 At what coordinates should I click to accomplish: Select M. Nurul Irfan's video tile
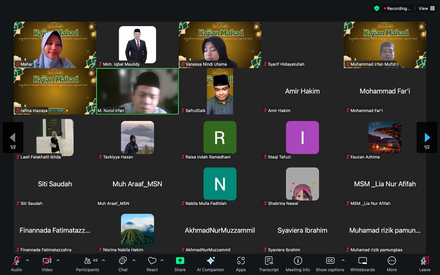point(137,91)
